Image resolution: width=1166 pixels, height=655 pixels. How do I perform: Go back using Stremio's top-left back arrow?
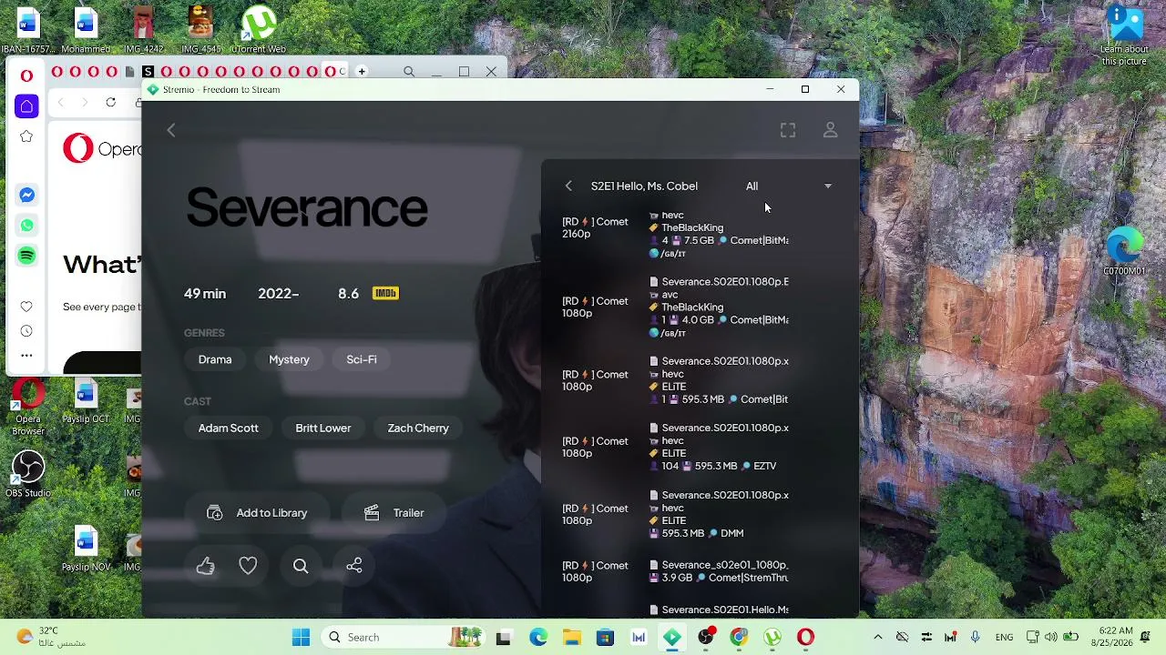171,130
